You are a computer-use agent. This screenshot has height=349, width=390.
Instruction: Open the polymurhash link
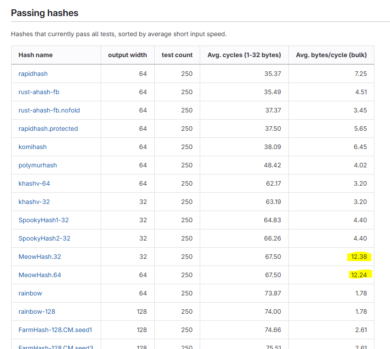click(37, 165)
